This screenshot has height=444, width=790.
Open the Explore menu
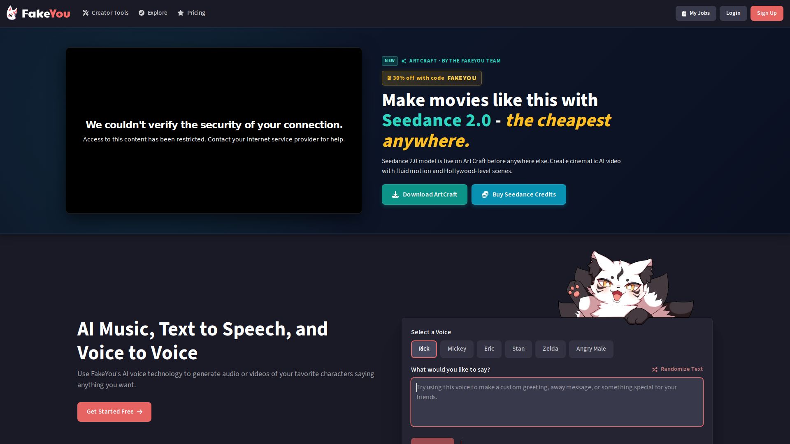pos(153,13)
